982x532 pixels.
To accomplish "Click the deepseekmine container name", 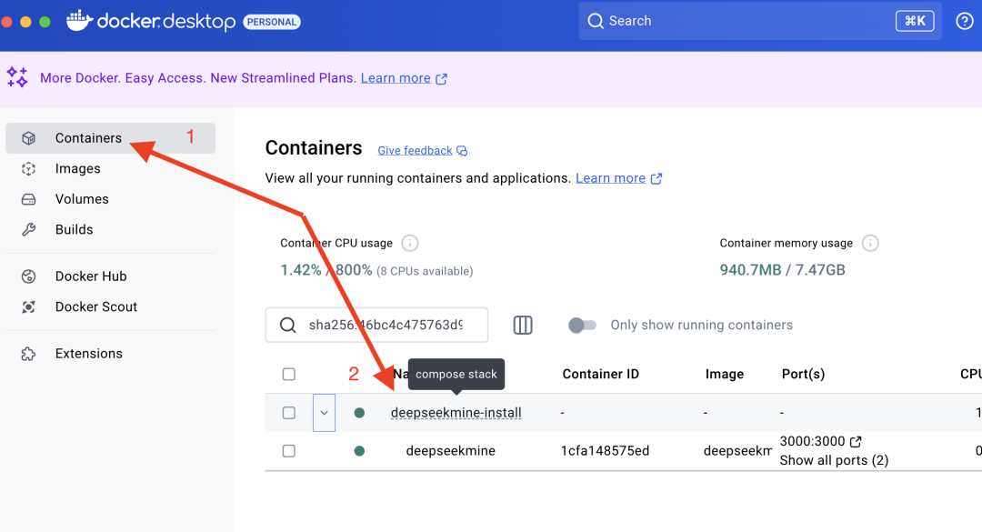I will point(451,451).
